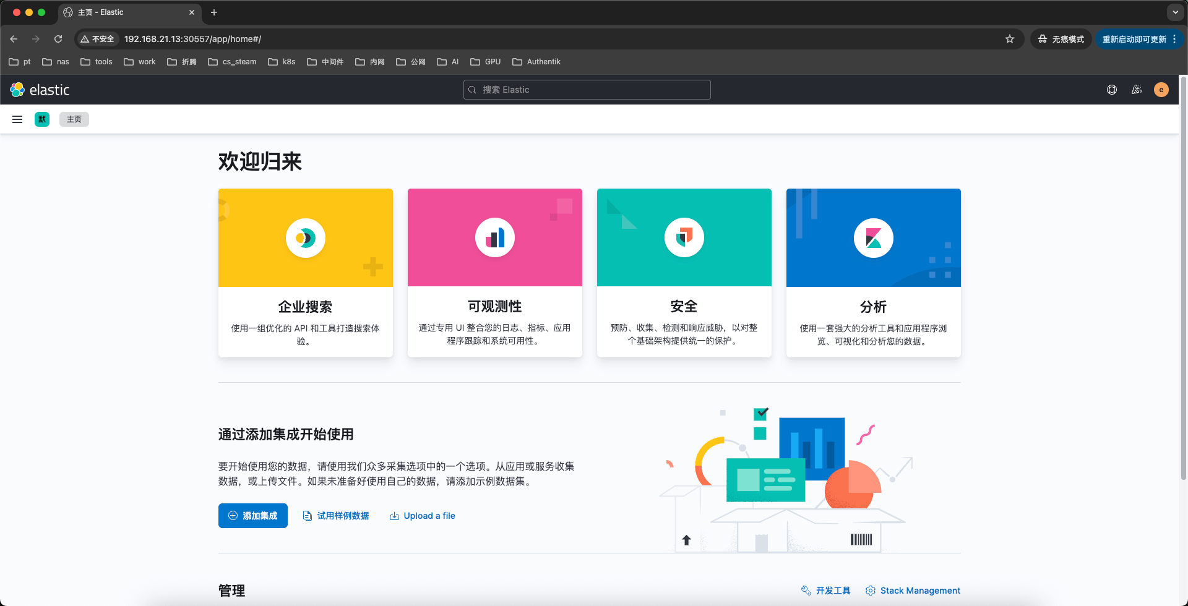Viewport: 1188px width, 606px height.
Task: Reload the page with the refresh icon
Action: pos(58,38)
